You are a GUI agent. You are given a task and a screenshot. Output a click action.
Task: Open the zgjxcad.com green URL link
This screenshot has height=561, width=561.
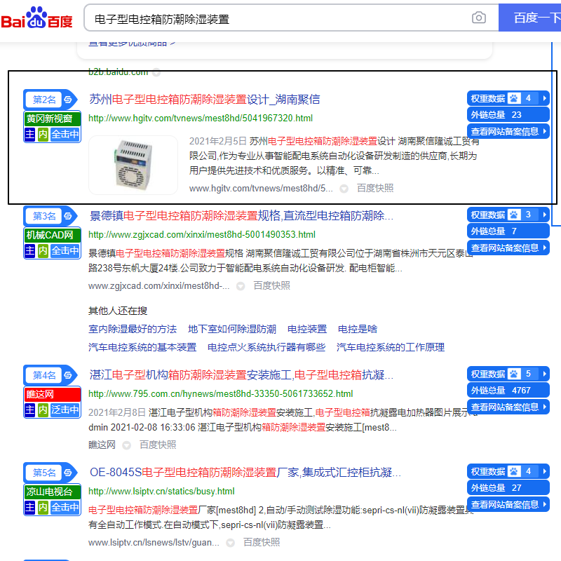pyautogui.click(x=202, y=235)
